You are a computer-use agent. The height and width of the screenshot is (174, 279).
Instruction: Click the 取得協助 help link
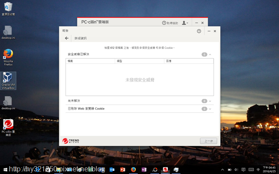click(x=170, y=23)
